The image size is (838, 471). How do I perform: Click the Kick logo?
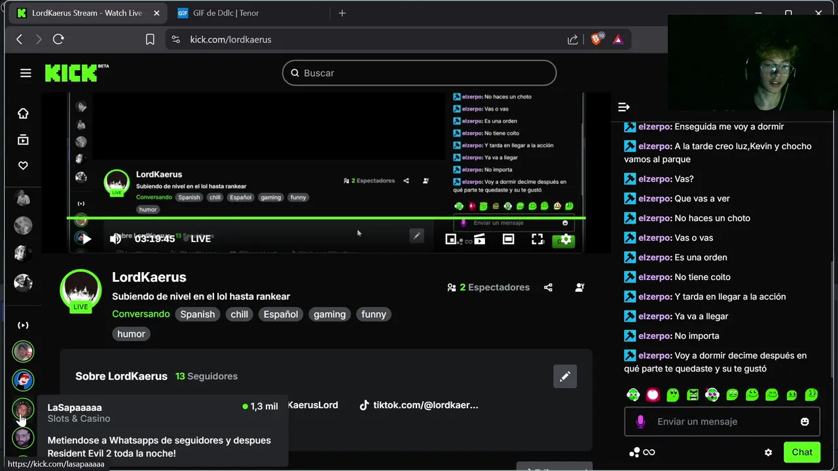point(76,73)
